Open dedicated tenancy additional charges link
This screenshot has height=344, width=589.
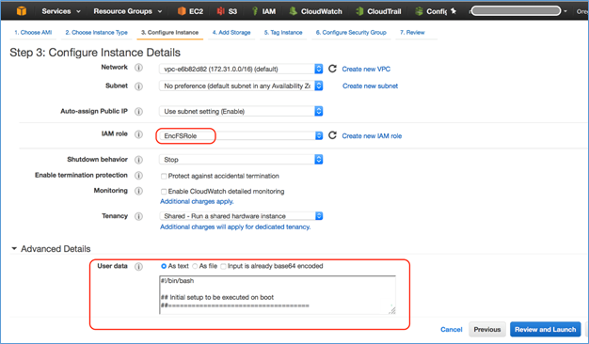(235, 227)
